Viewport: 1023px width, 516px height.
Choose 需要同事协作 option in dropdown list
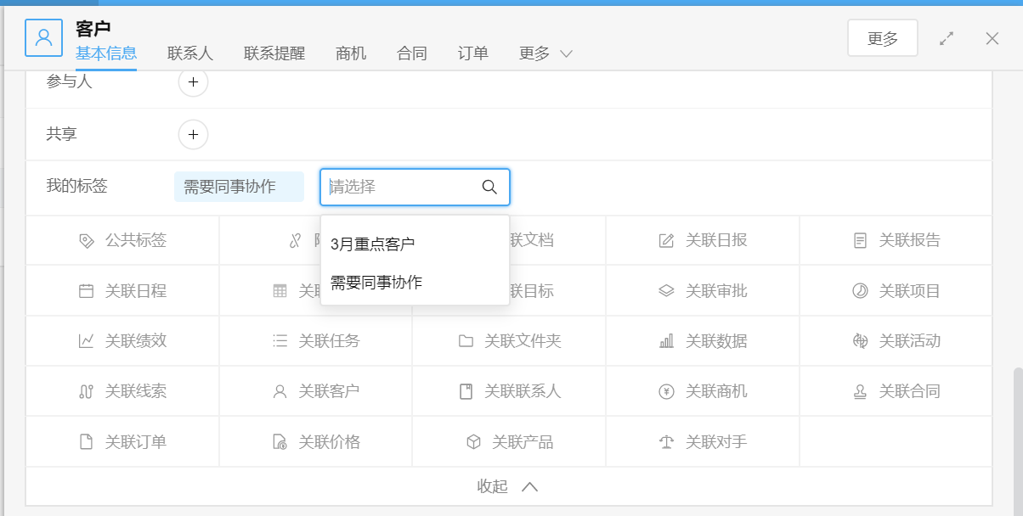click(x=376, y=283)
